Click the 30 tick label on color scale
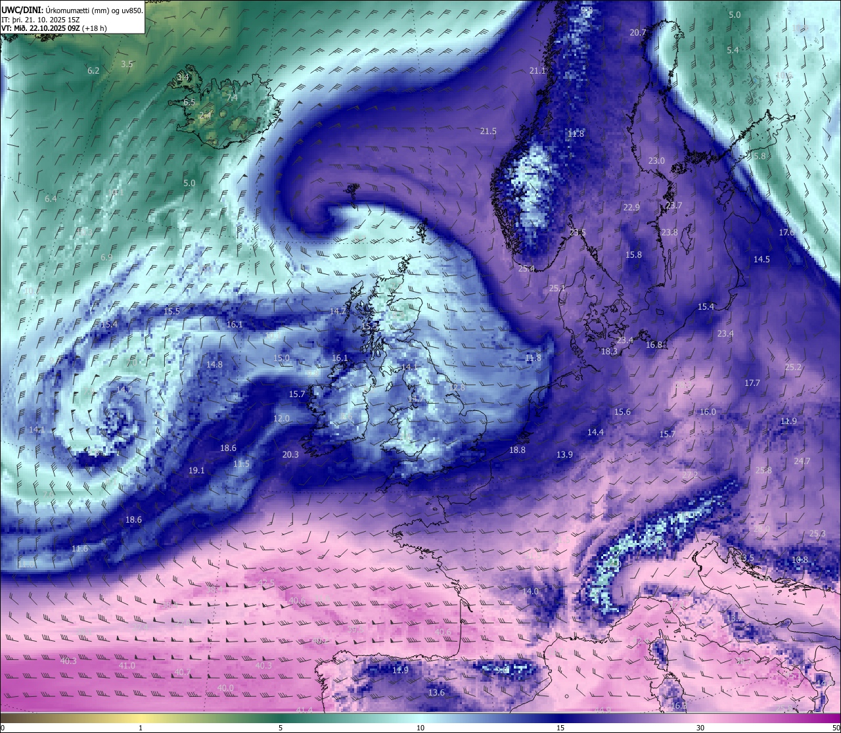Screen dimensions: 841x733 (700, 728)
